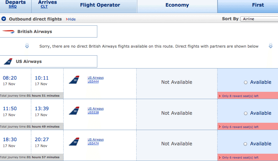Select First availability for 08:20 flight

pos(246,82)
